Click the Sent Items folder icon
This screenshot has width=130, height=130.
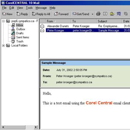[x=13, y=37]
